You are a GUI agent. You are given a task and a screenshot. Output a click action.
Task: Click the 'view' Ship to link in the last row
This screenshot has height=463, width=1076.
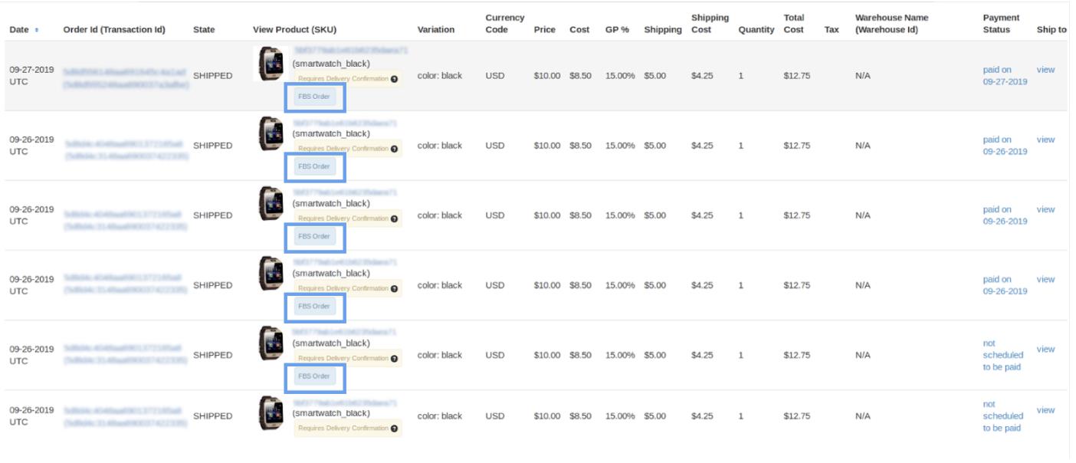[x=1045, y=410]
